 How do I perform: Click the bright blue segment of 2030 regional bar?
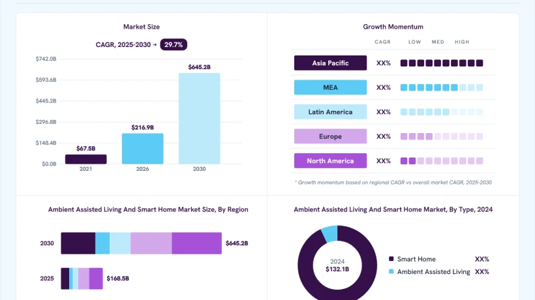[102, 243]
